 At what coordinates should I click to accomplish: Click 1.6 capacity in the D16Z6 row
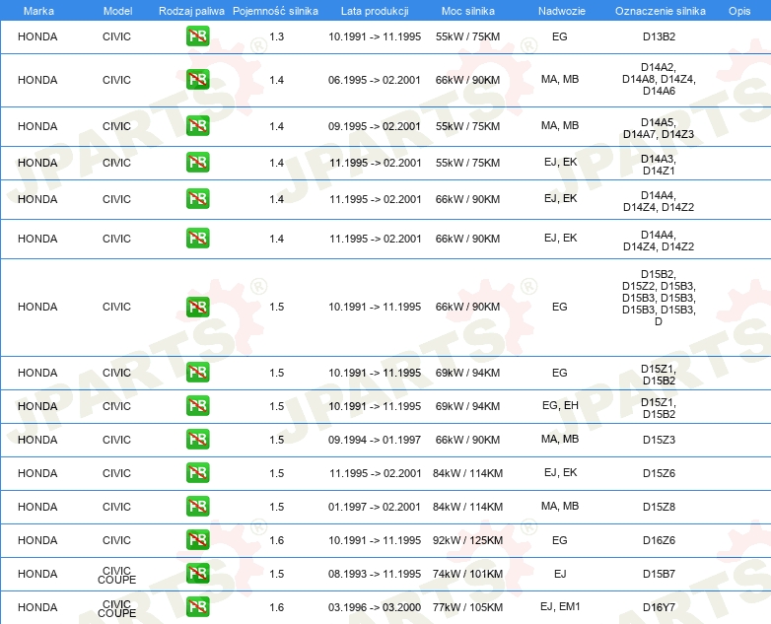pyautogui.click(x=277, y=540)
